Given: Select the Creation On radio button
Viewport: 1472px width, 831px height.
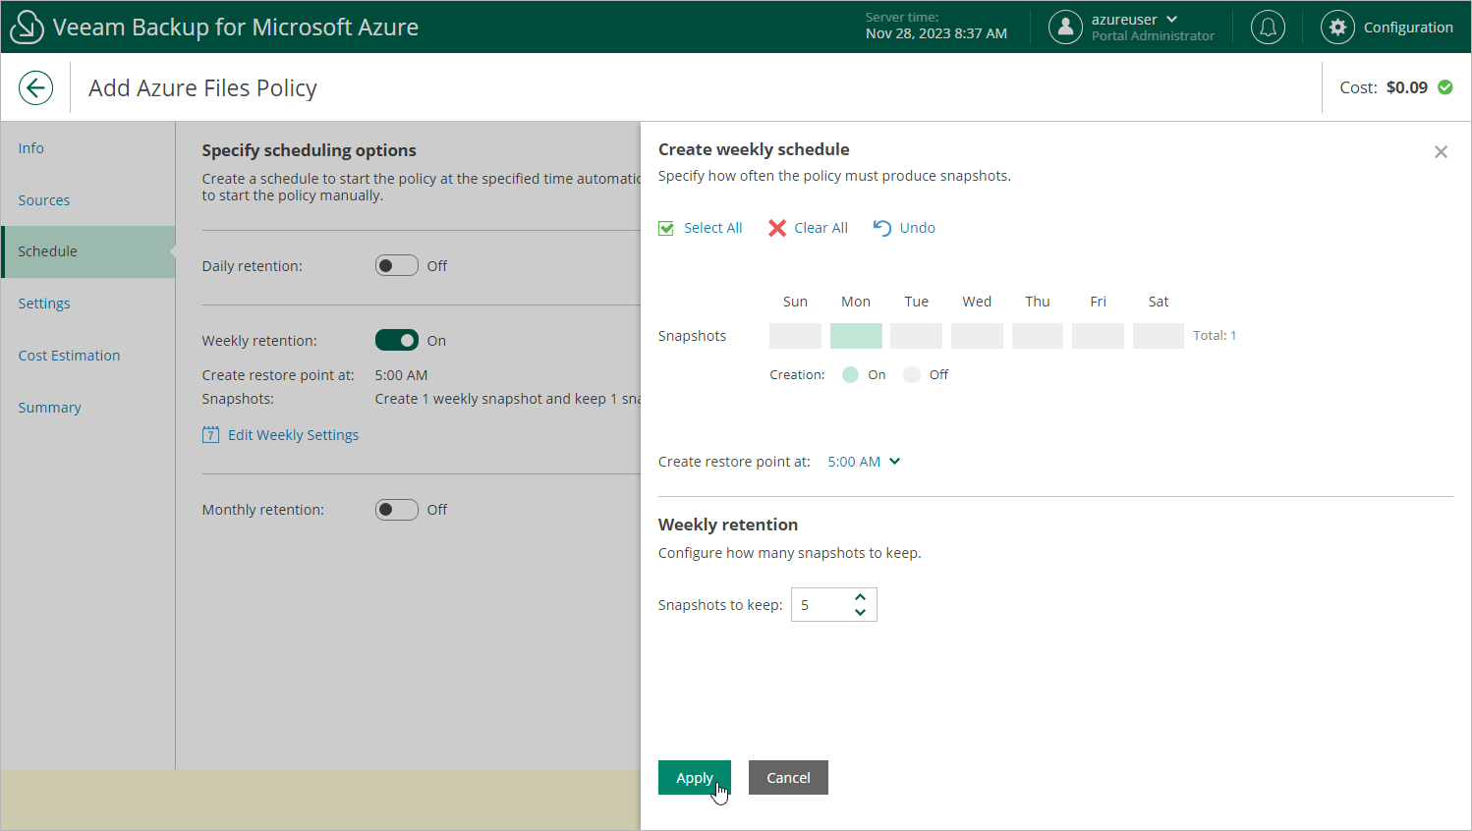Looking at the screenshot, I should point(851,374).
